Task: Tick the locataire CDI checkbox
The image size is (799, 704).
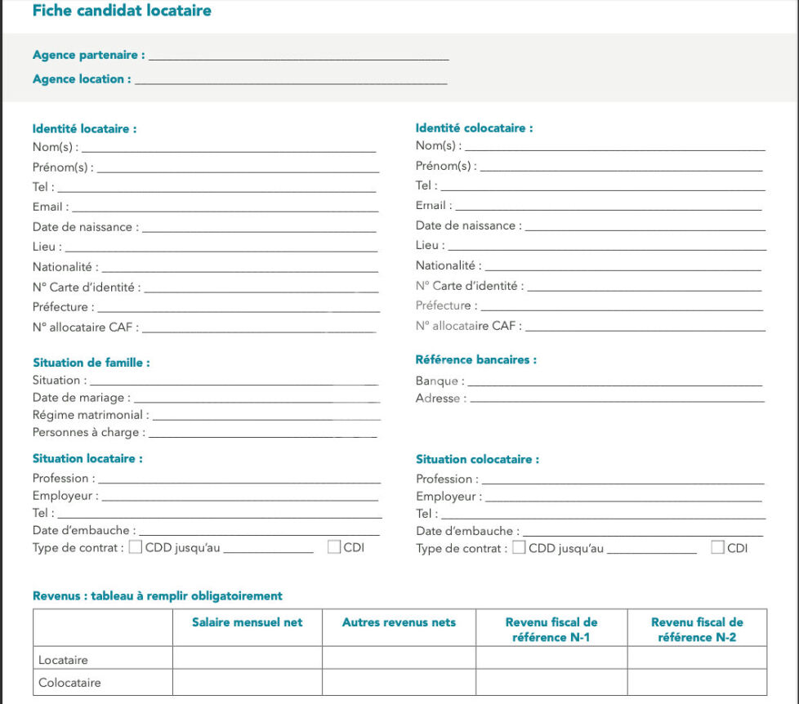Action: pyautogui.click(x=334, y=547)
